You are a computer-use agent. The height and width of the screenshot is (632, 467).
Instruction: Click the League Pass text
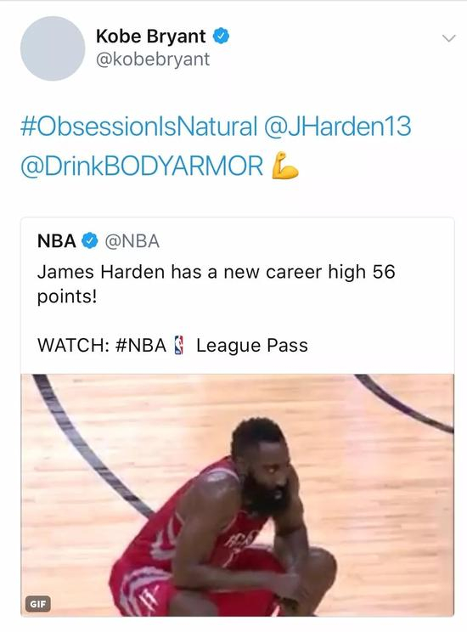point(252,346)
